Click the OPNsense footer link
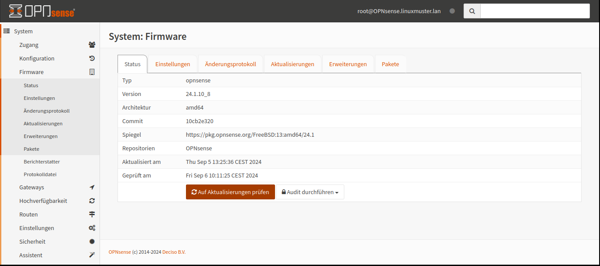The height and width of the screenshot is (266, 600). 120,252
